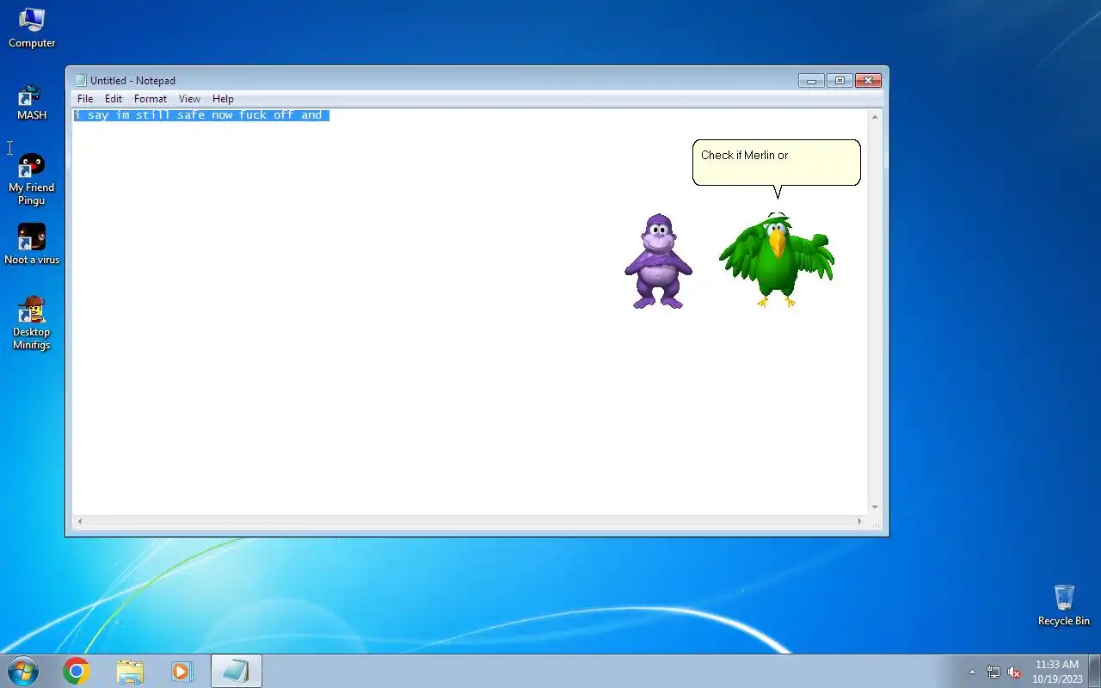Maximize the Notepad window
The image size is (1101, 688).
click(840, 81)
